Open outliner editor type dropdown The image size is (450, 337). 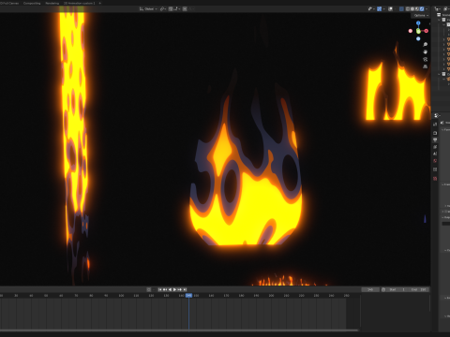pos(438,9)
